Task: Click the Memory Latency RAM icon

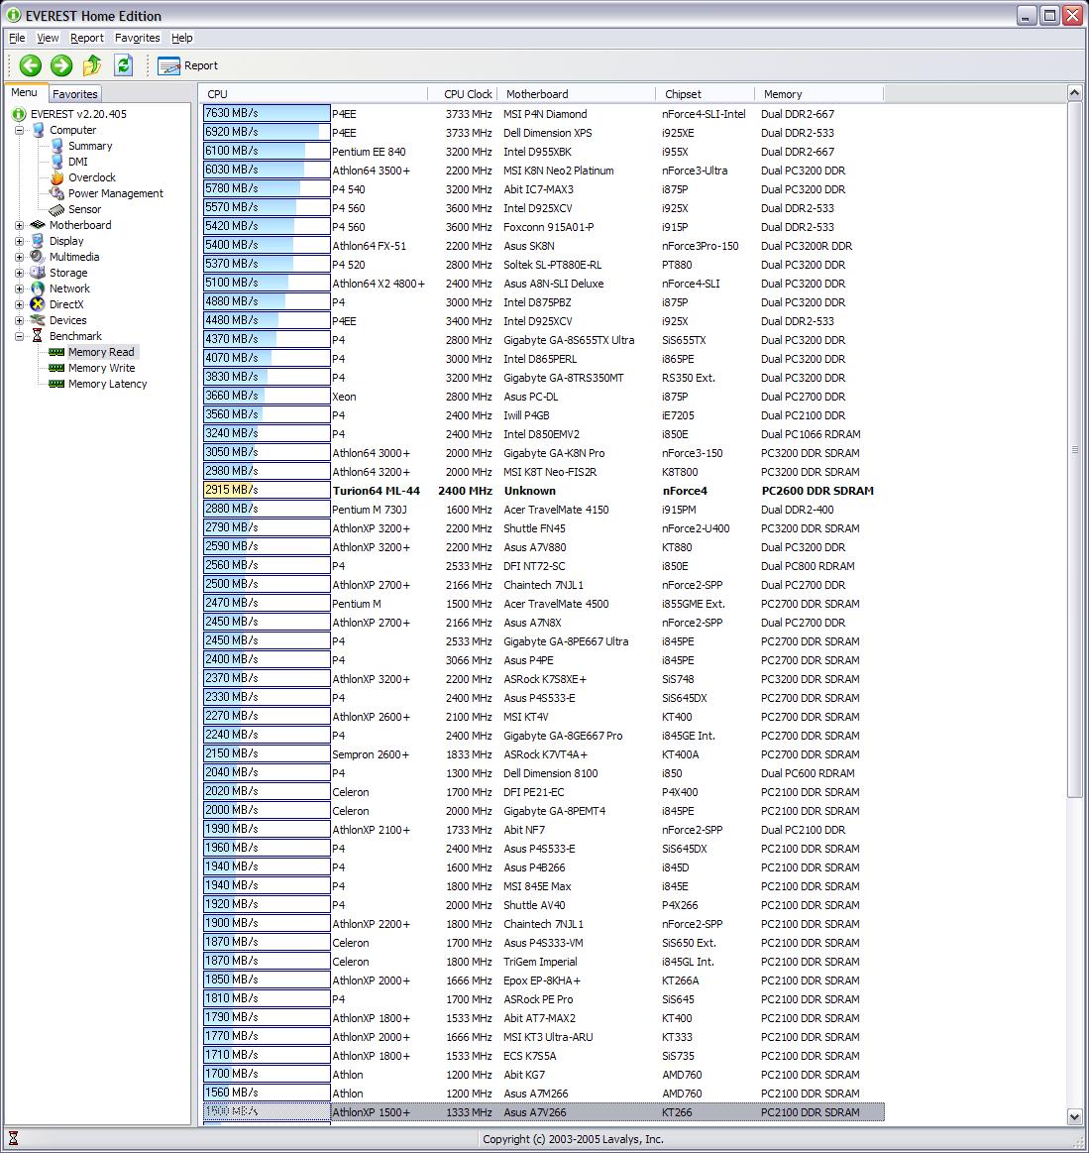Action: pos(56,384)
